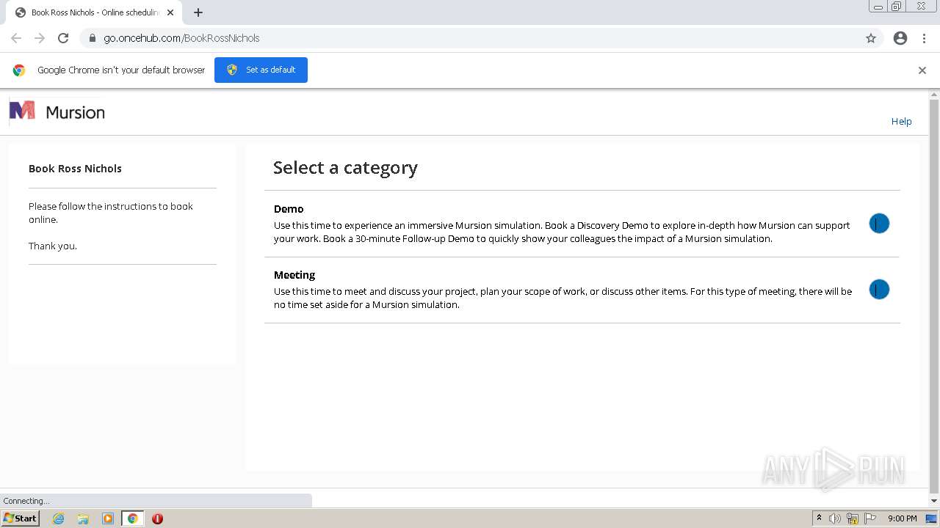
Task: Reload the page
Action: [x=63, y=38]
